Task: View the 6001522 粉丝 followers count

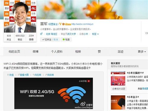Action: [x=20, y=38]
